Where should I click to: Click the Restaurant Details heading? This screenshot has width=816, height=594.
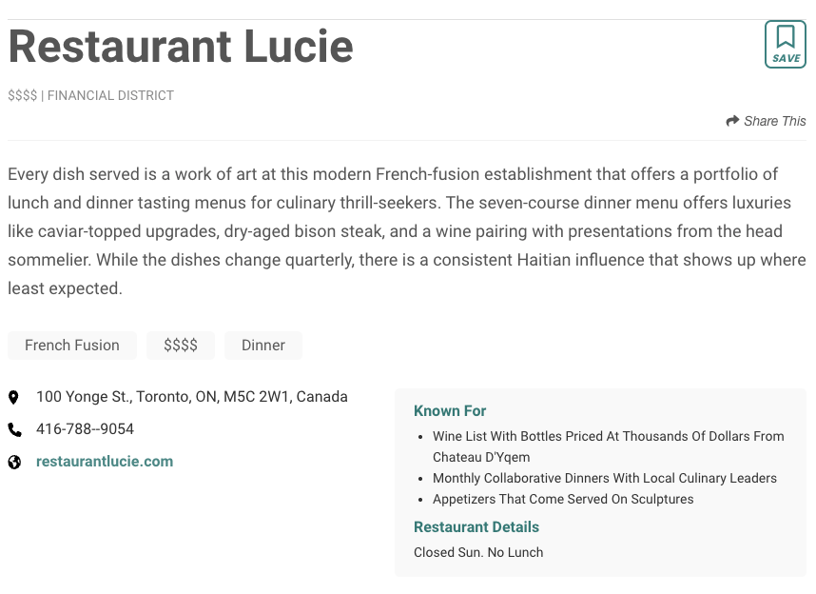coord(476,527)
